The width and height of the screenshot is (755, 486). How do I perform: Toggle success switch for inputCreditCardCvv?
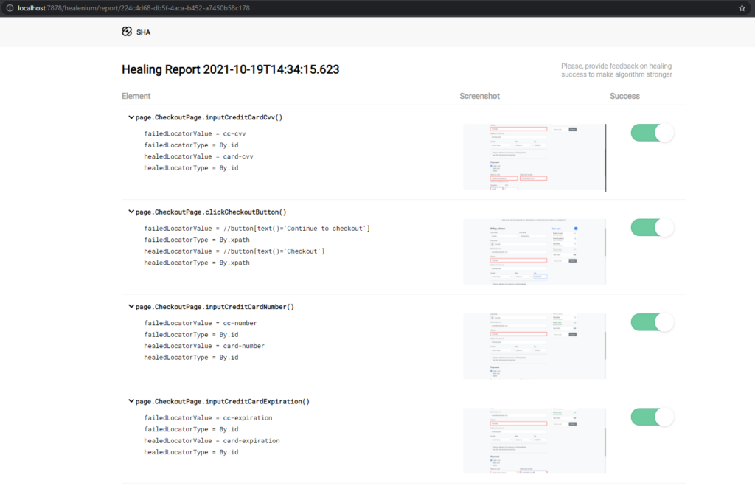click(x=652, y=133)
